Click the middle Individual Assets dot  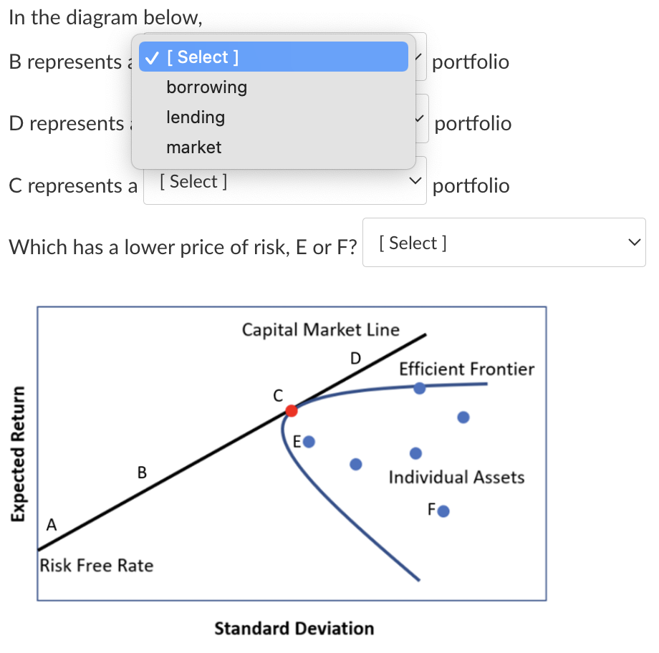pos(414,453)
